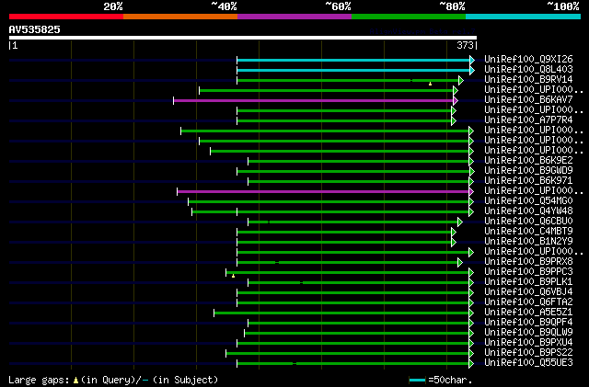Click the cyan arrowhead ending the Q9XI26 alignment
Viewport: 589px width, 387px height.
click(472, 60)
